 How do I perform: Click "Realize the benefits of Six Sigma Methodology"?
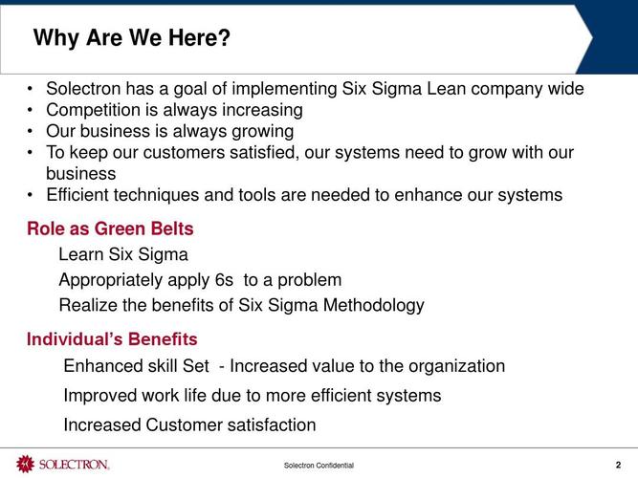(x=242, y=305)
